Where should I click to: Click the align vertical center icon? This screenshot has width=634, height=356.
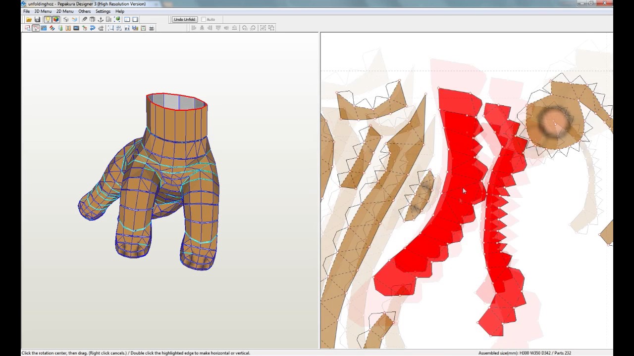(226, 28)
